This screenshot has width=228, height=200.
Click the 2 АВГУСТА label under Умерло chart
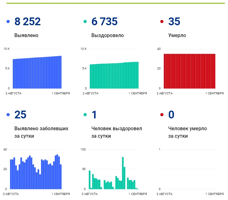click(165, 93)
